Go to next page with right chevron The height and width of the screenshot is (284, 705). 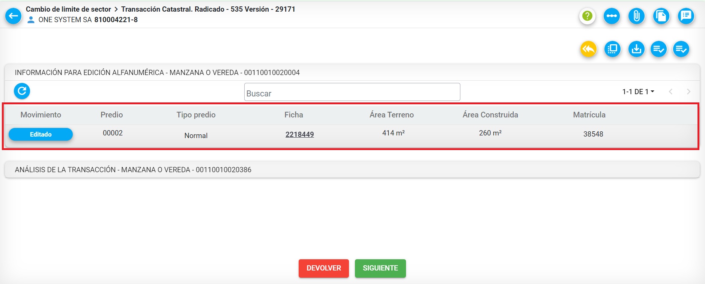pyautogui.click(x=688, y=92)
